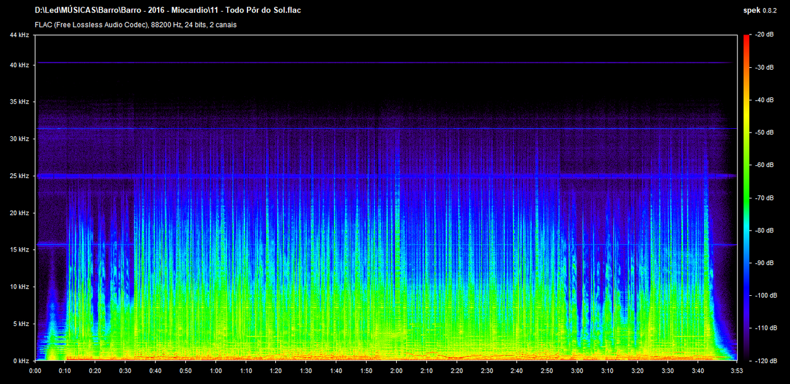Click the 2:50 time axis label
This screenshot has width=790, height=384.
[x=547, y=371]
